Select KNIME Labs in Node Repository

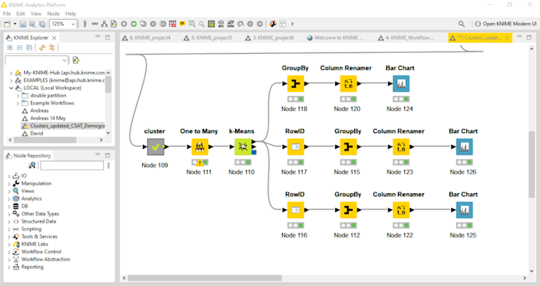pyautogui.click(x=35, y=244)
